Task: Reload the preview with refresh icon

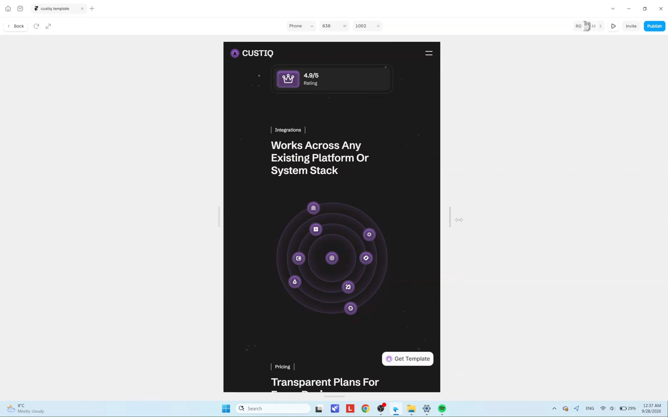Action: [x=36, y=26]
